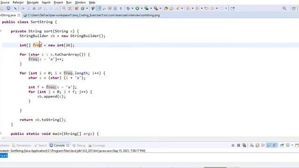Open the Display Selected Console dropdown
This screenshot has width=299, height=168.
tap(292, 145)
